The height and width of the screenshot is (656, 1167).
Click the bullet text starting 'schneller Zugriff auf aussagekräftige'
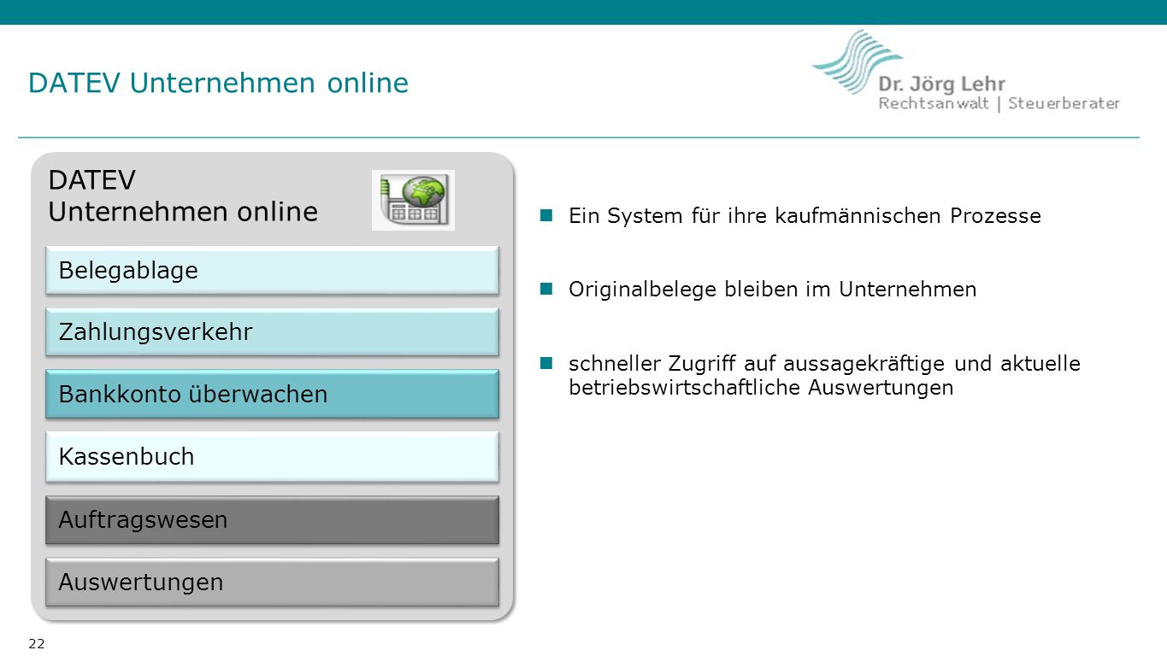tap(824, 376)
